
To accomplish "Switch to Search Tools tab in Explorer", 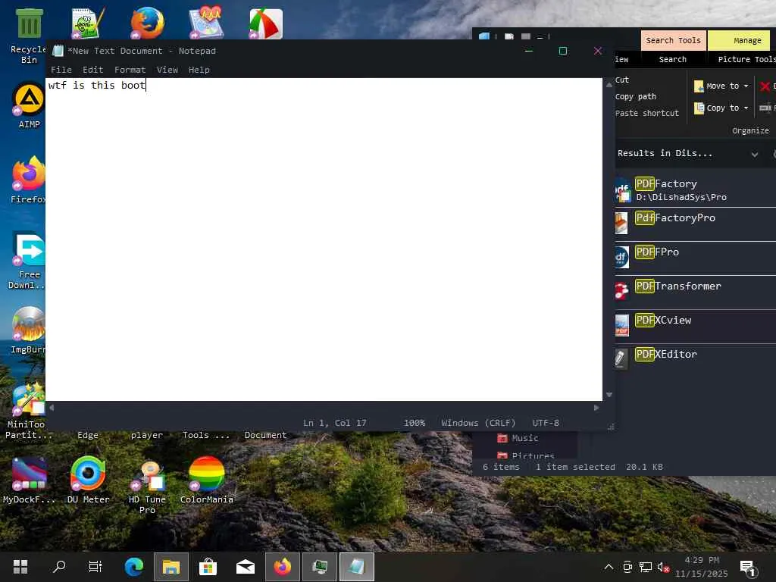I will click(x=673, y=41).
